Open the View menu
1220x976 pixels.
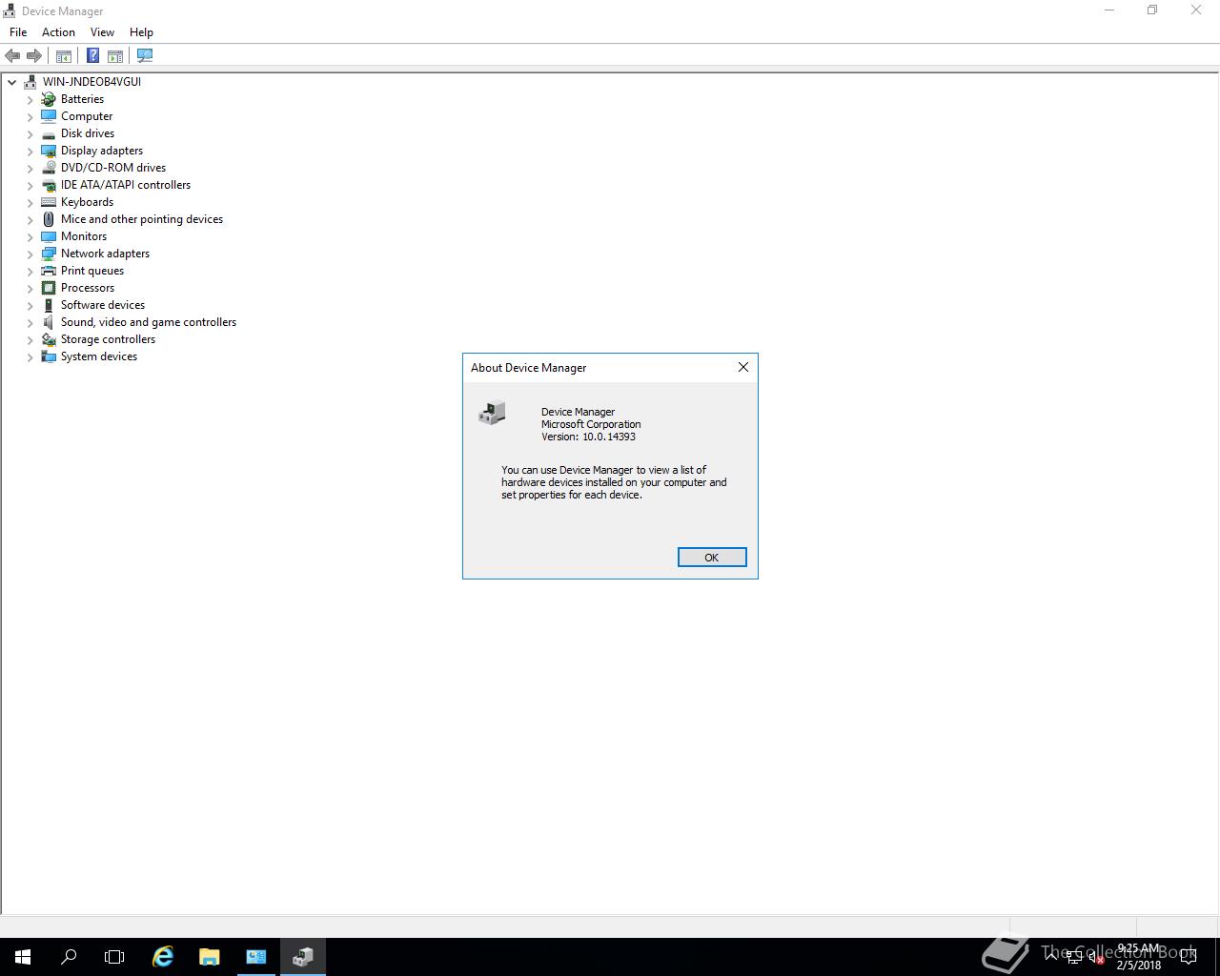coord(102,32)
